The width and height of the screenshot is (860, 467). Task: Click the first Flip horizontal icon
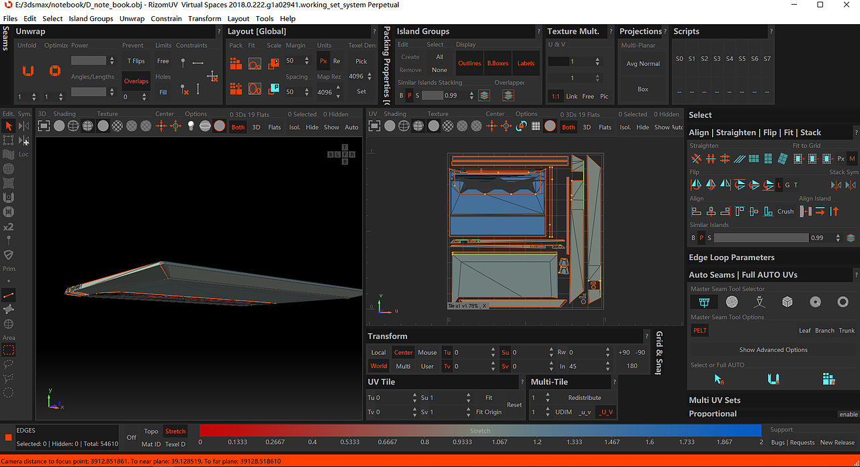coord(696,184)
